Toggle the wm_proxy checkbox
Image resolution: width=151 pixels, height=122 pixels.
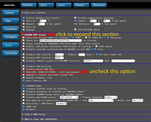coord(108,37)
